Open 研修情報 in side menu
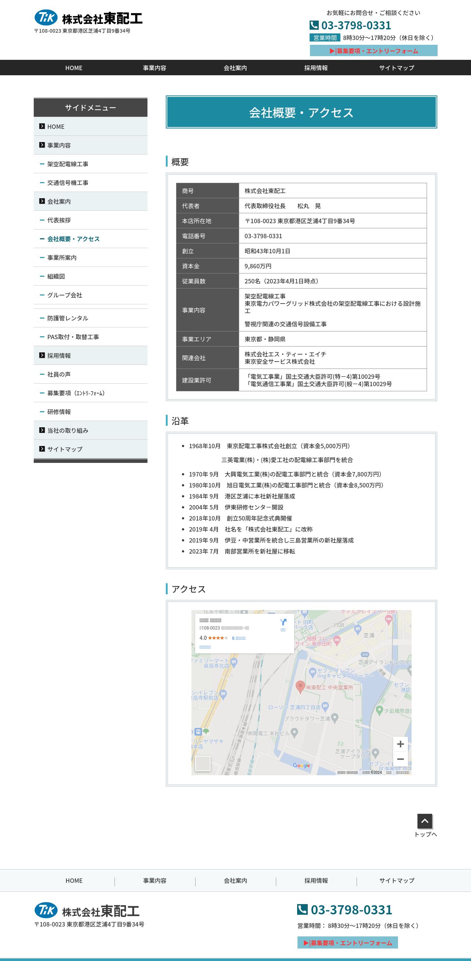471x961 pixels. [91, 411]
